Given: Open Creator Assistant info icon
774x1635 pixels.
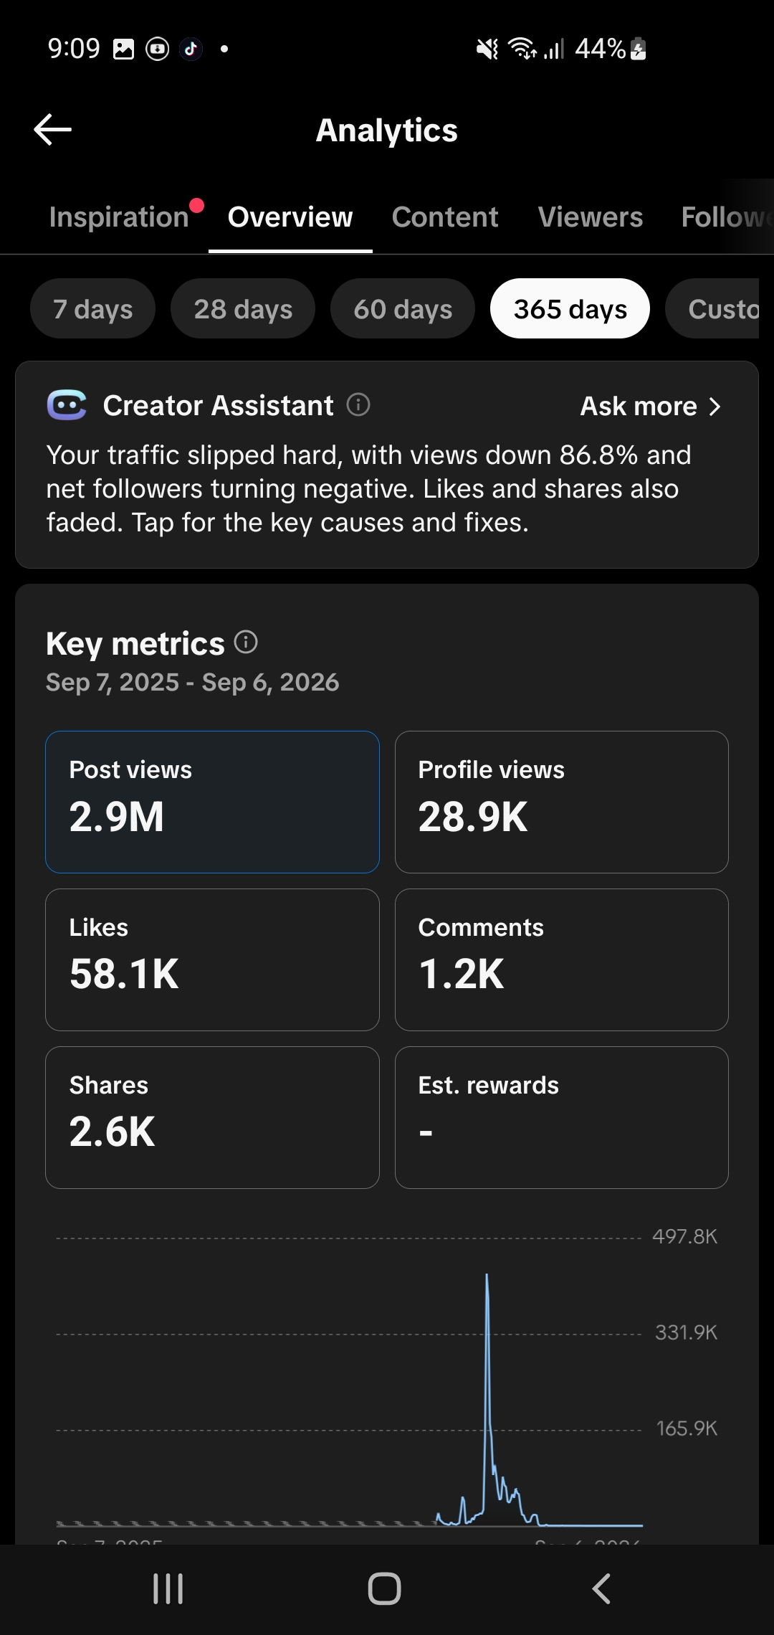Looking at the screenshot, I should [x=358, y=405].
